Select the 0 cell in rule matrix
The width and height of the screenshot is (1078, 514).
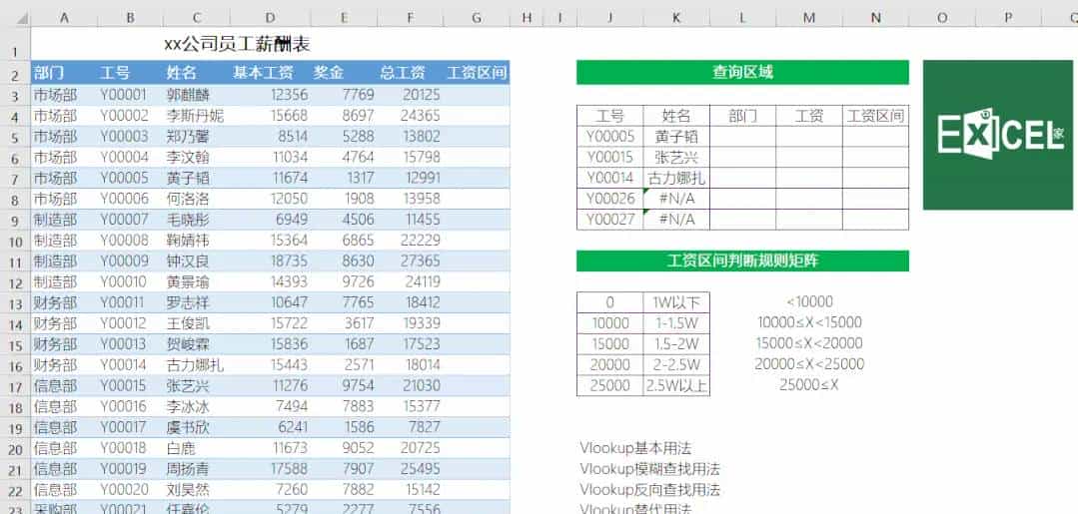[x=609, y=302]
